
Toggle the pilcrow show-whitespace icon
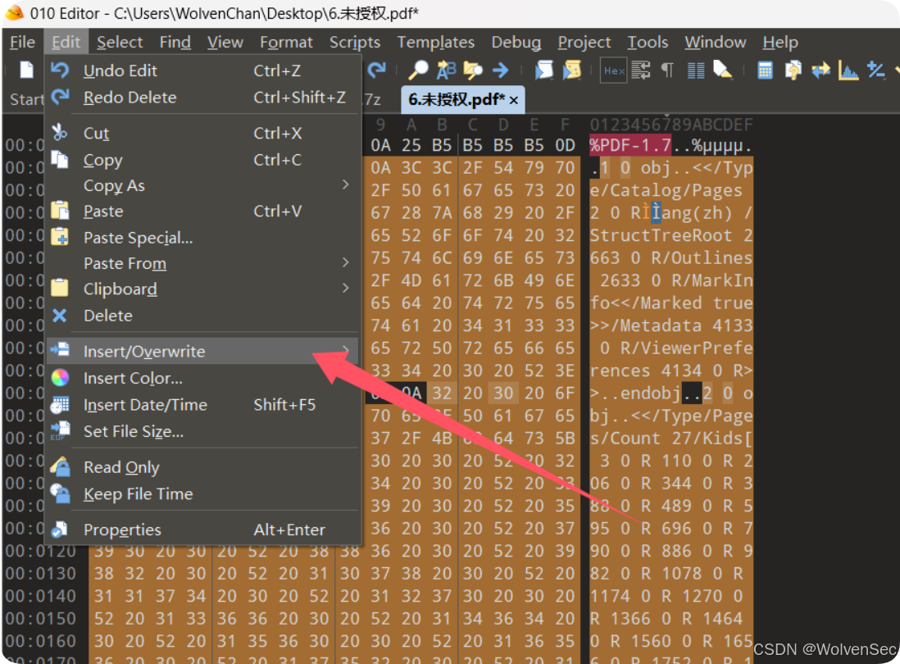pos(667,70)
